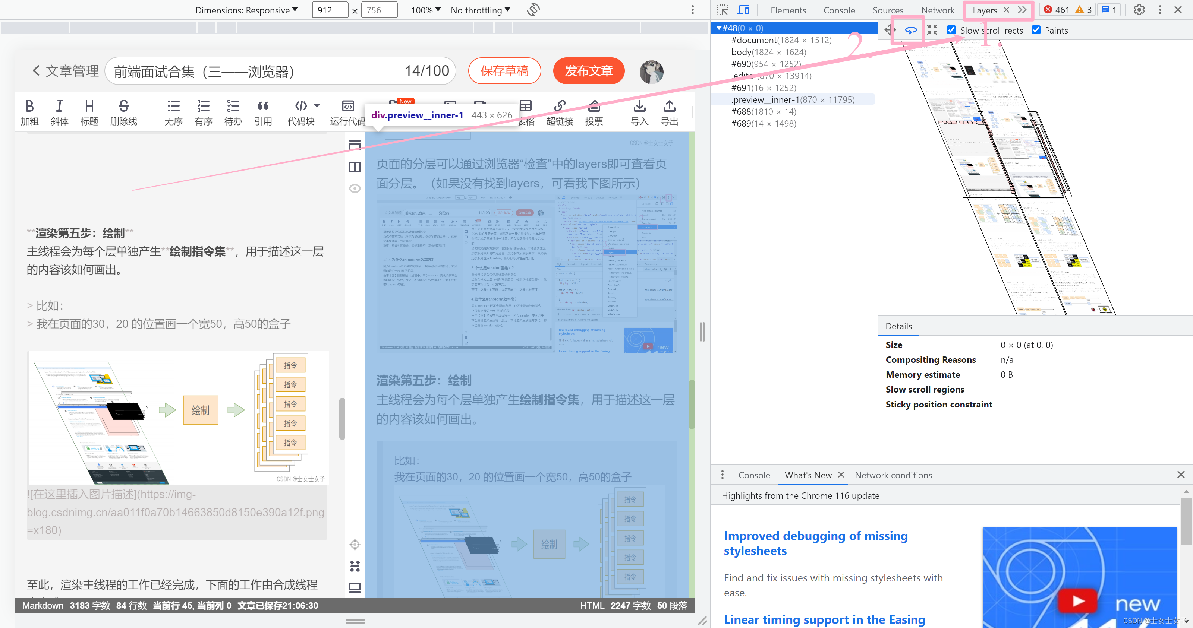Click the 保存草稿 button
1193x628 pixels.
[x=504, y=71]
